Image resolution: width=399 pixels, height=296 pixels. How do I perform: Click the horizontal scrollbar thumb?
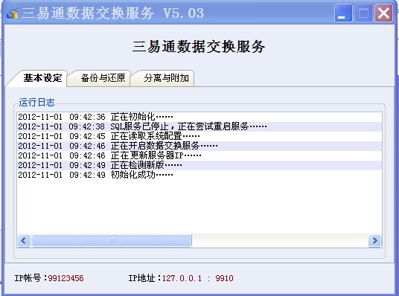tap(112, 240)
